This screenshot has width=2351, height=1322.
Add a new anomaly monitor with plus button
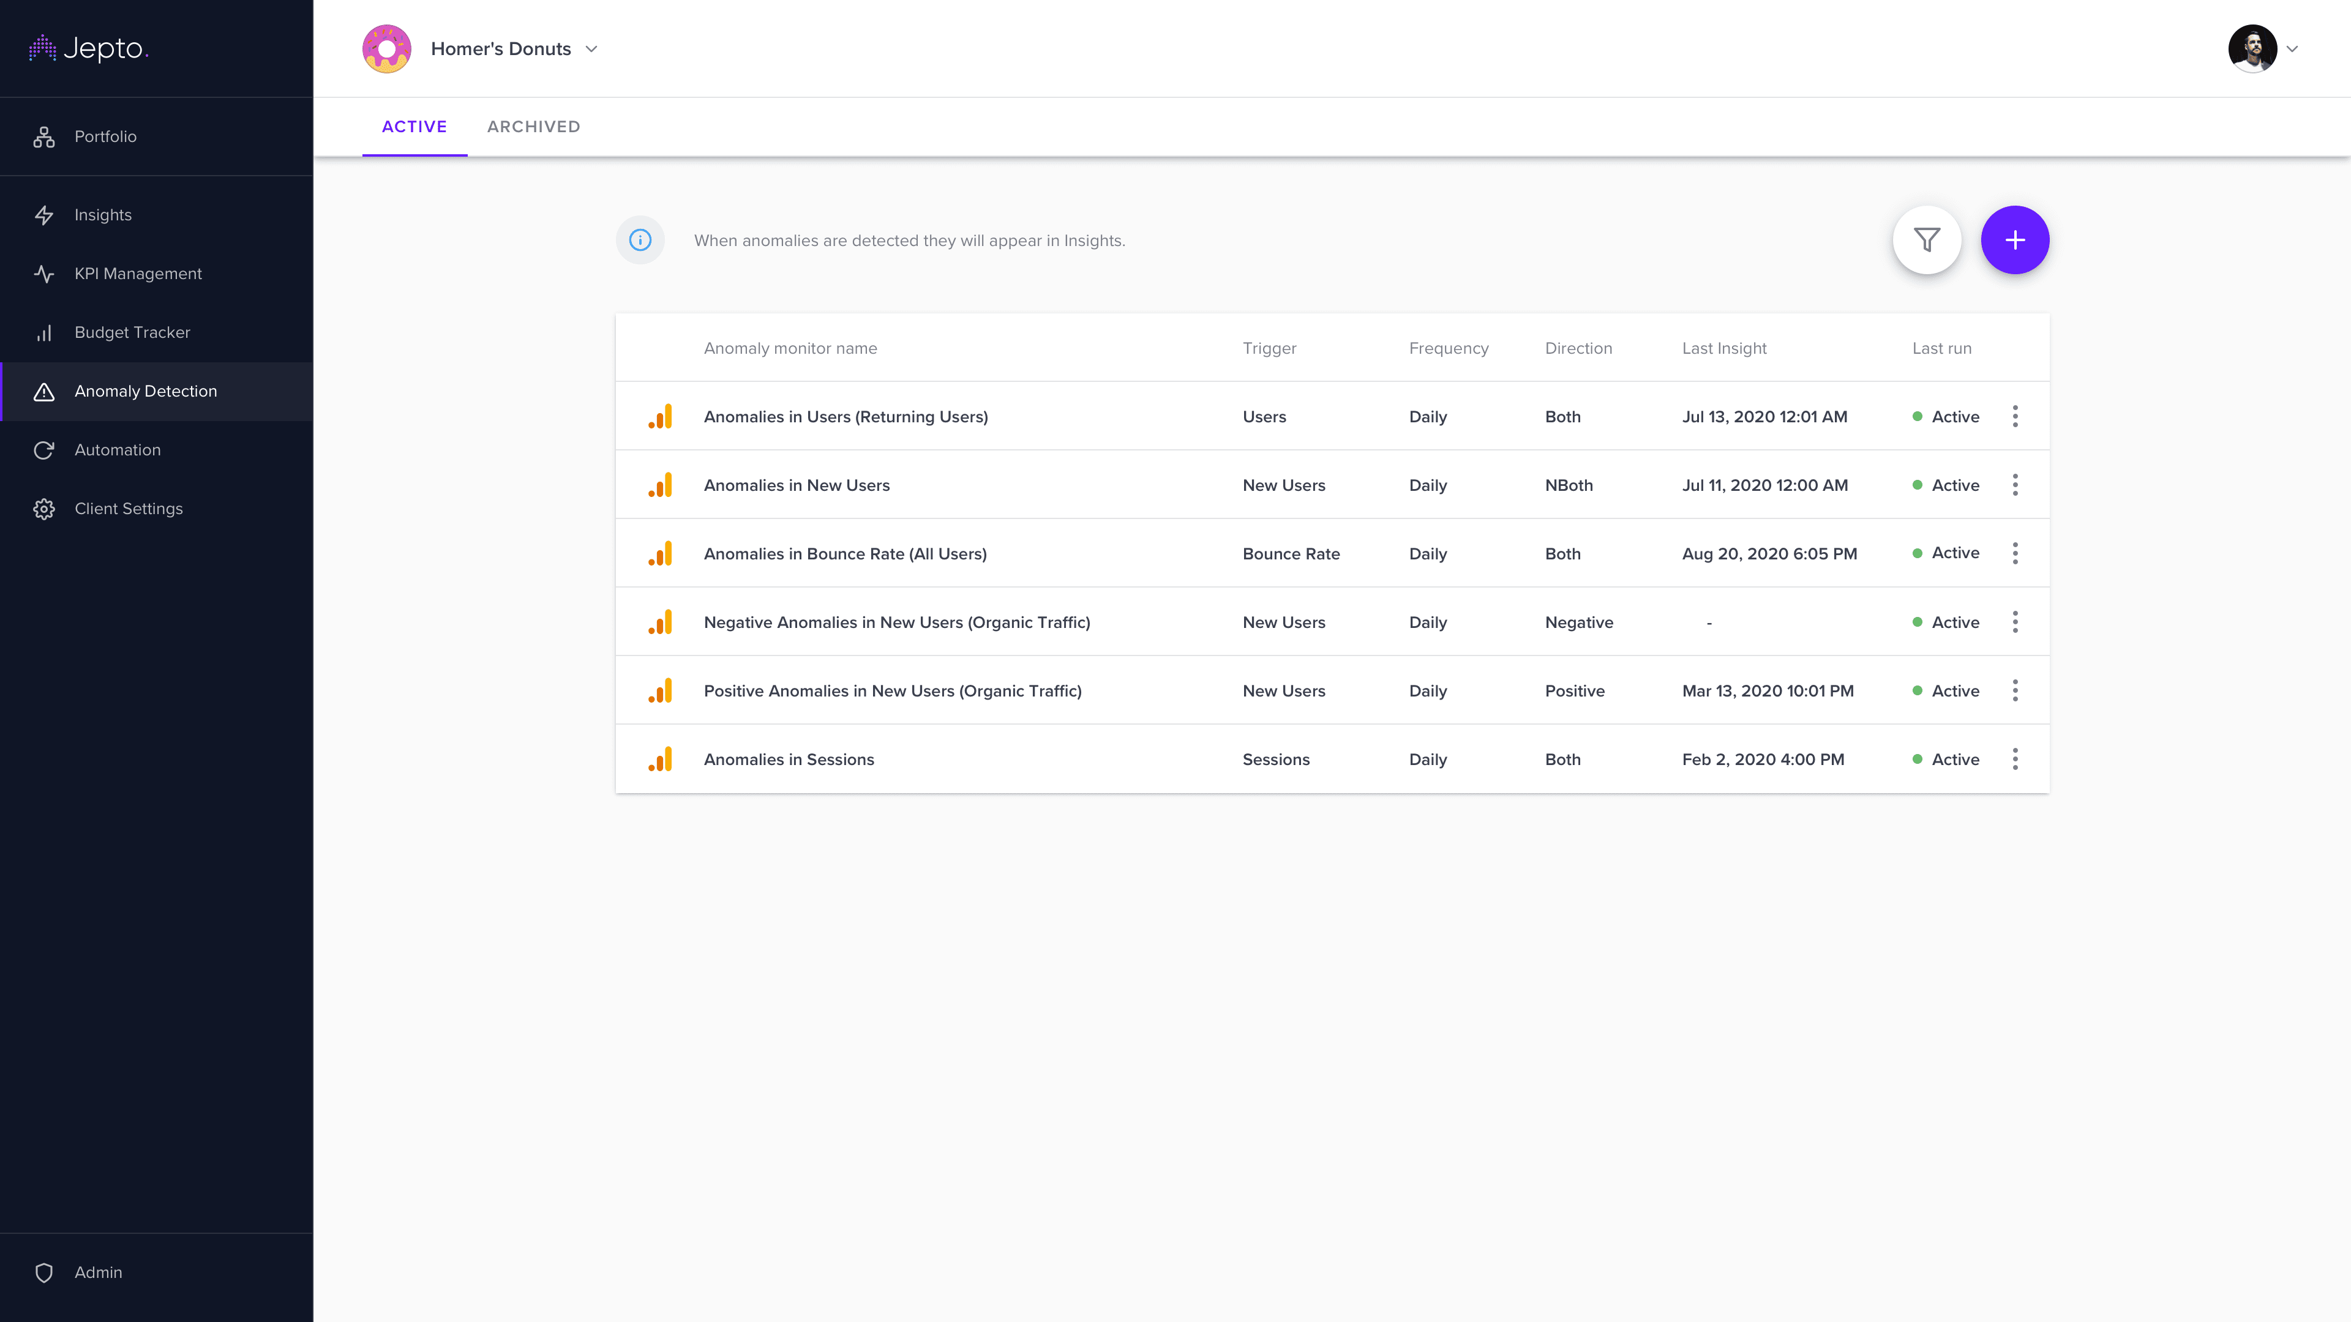click(2015, 240)
